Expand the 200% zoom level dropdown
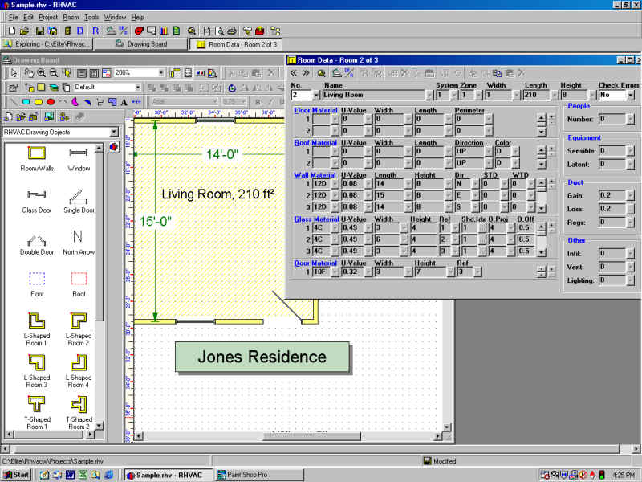Image resolution: width=642 pixels, height=482 pixels. pyautogui.click(x=161, y=72)
